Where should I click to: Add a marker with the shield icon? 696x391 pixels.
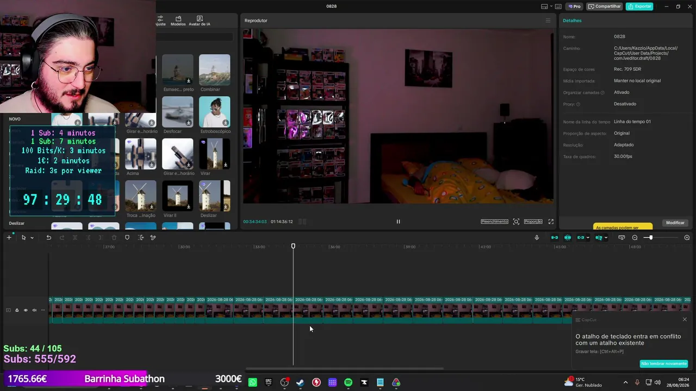(x=127, y=237)
